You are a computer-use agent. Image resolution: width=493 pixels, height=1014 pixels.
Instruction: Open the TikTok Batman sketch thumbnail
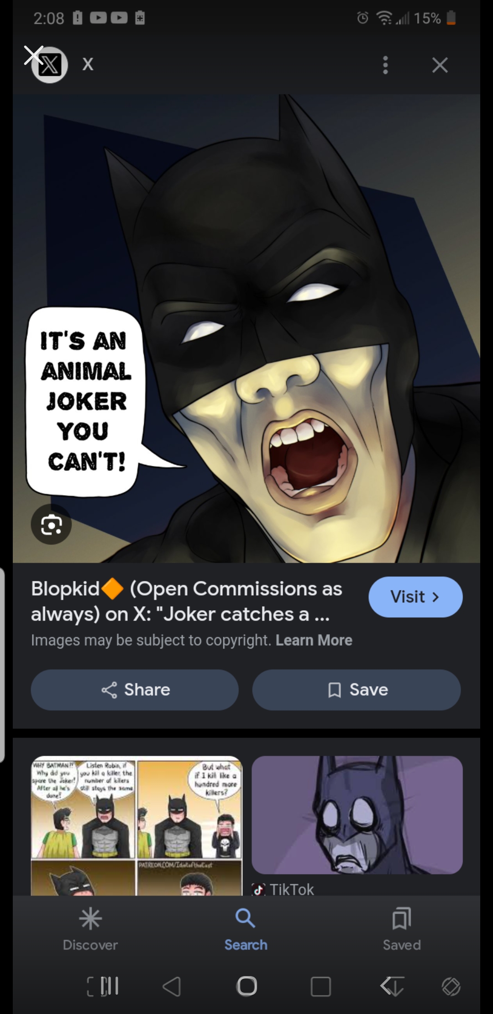[x=357, y=815]
